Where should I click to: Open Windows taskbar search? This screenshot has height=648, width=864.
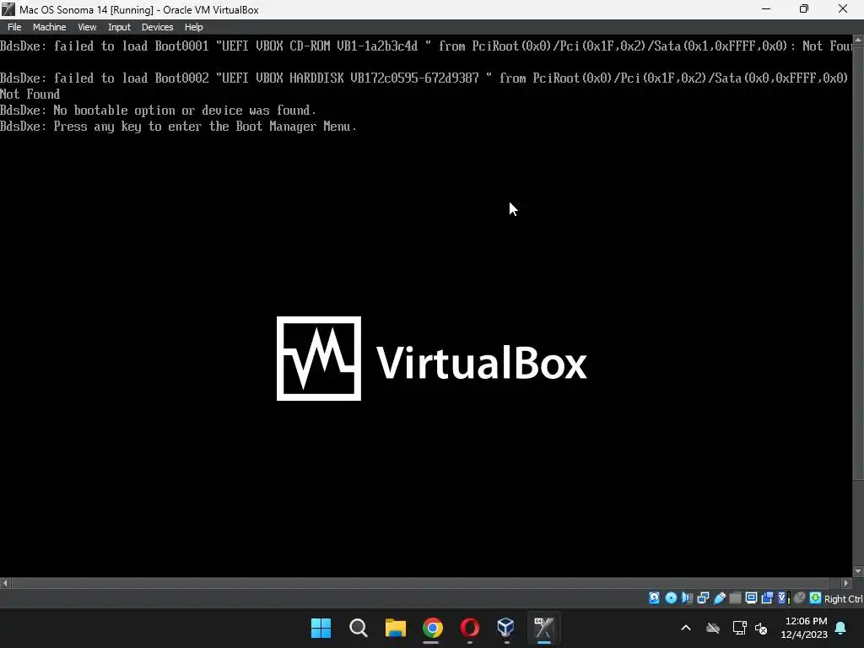point(358,628)
